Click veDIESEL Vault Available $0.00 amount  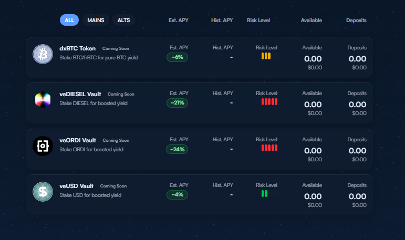pyautogui.click(x=315, y=113)
